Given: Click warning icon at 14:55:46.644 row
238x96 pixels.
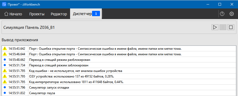Looking at the screenshot, I should (5, 54).
